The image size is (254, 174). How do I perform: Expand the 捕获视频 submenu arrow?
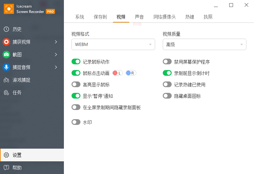(56, 42)
